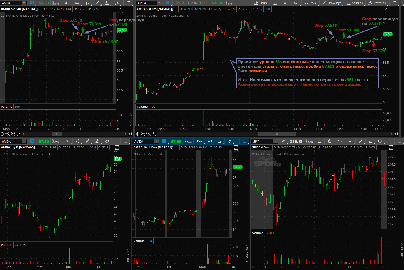The width and height of the screenshot is (404, 270).
Task: Toggle price axis scale icon in top-left chart
Action: (x=120, y=9)
